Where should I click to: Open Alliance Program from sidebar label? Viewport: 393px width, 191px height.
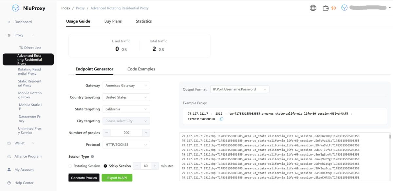click(x=28, y=157)
